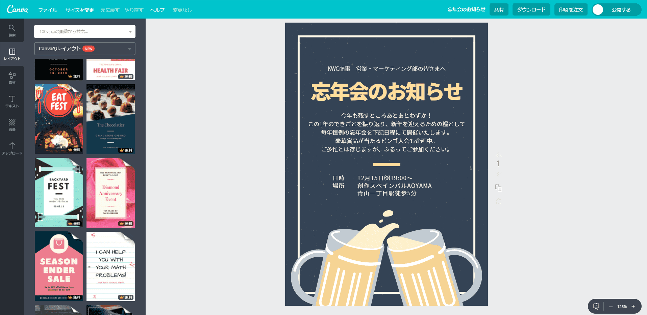The width and height of the screenshot is (647, 315).
Task: Start presentation mode from bottom-right icon
Action: click(x=596, y=306)
